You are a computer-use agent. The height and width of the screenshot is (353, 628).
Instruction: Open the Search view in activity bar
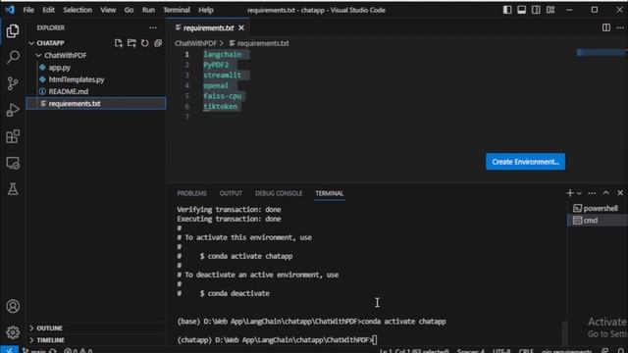(x=13, y=57)
